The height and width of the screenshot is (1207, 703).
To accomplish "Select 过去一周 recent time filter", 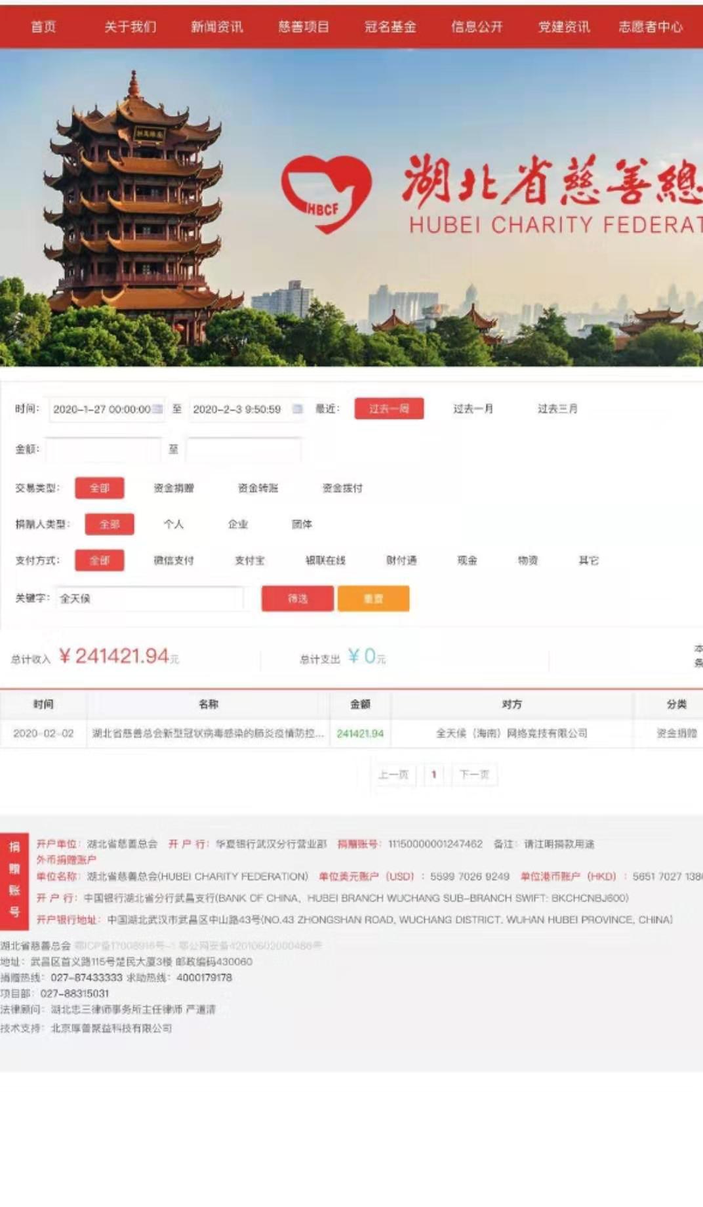I will coord(389,409).
